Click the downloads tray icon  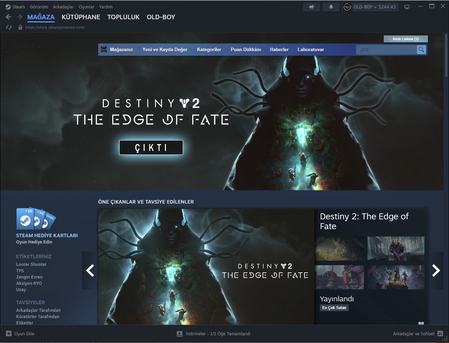pos(180,334)
